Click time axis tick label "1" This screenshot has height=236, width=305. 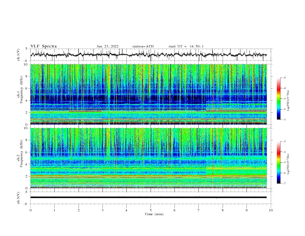coord(54,210)
